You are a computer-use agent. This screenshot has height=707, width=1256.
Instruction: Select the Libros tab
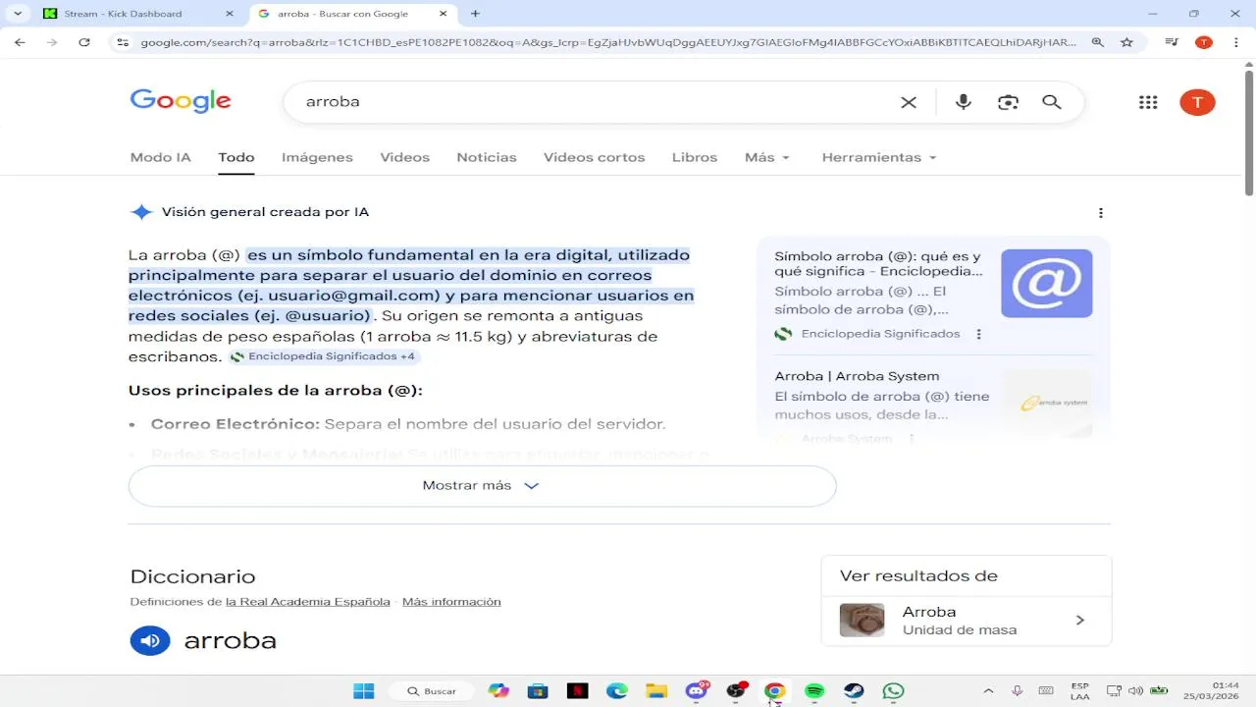[695, 157]
